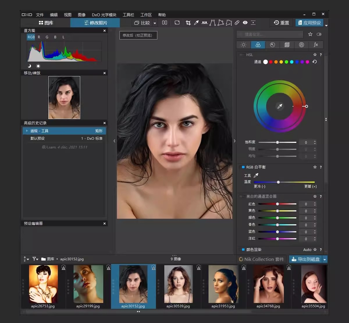Open the 图像 menu
Screen dimensions: 349x323
pyautogui.click(x=82, y=15)
